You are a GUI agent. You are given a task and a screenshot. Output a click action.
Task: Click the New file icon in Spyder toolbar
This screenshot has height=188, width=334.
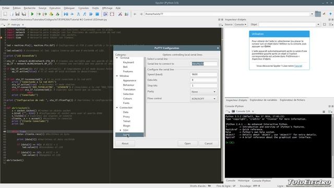coord(5,14)
